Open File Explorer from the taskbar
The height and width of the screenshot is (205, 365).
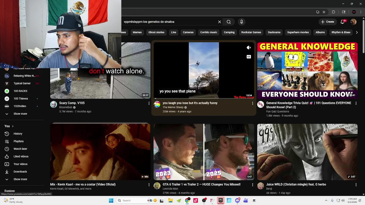[170, 200]
